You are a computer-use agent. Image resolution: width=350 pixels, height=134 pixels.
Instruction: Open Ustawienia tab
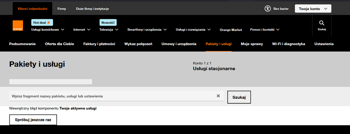point(324,44)
